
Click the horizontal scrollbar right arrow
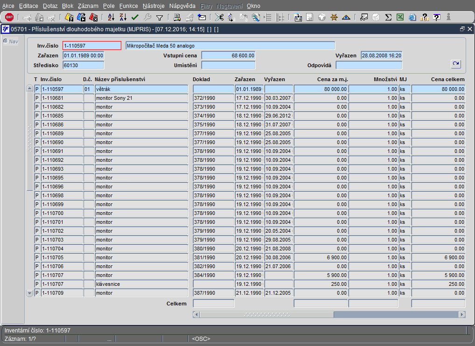coord(461,314)
